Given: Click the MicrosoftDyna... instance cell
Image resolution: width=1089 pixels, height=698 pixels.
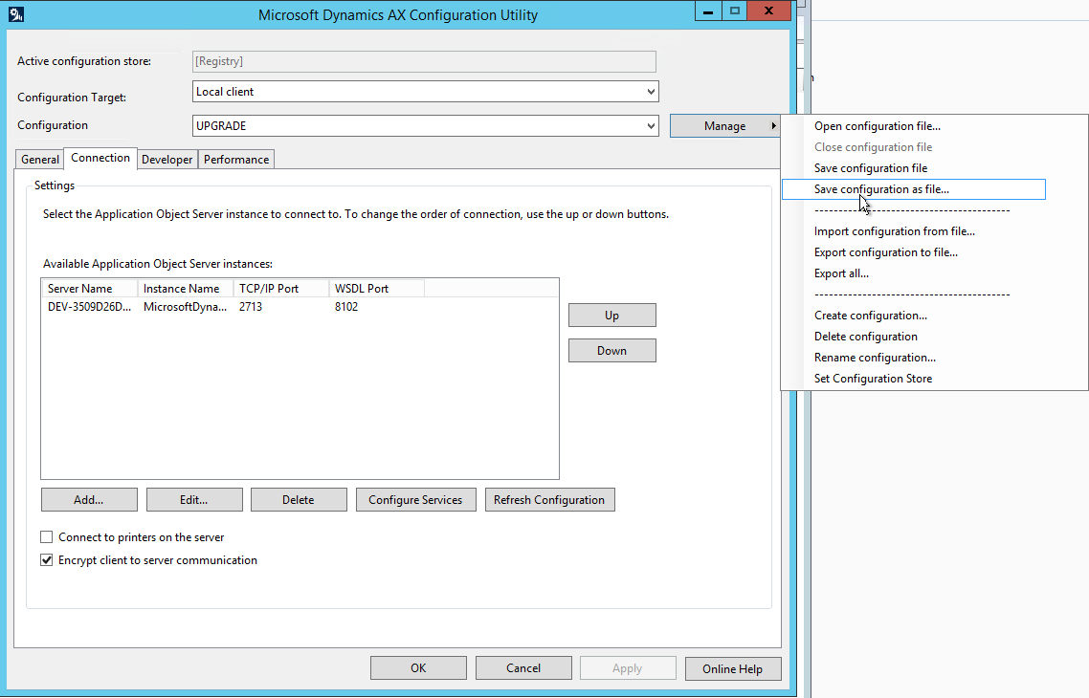Looking at the screenshot, I should (185, 307).
